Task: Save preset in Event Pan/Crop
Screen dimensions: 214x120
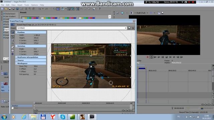Action: click(129, 28)
